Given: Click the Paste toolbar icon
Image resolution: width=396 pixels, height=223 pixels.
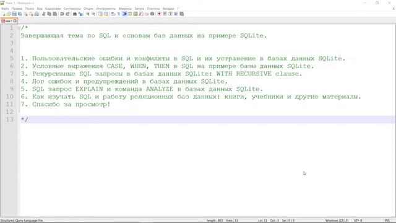Looking at the screenshot, I should click(54, 14).
